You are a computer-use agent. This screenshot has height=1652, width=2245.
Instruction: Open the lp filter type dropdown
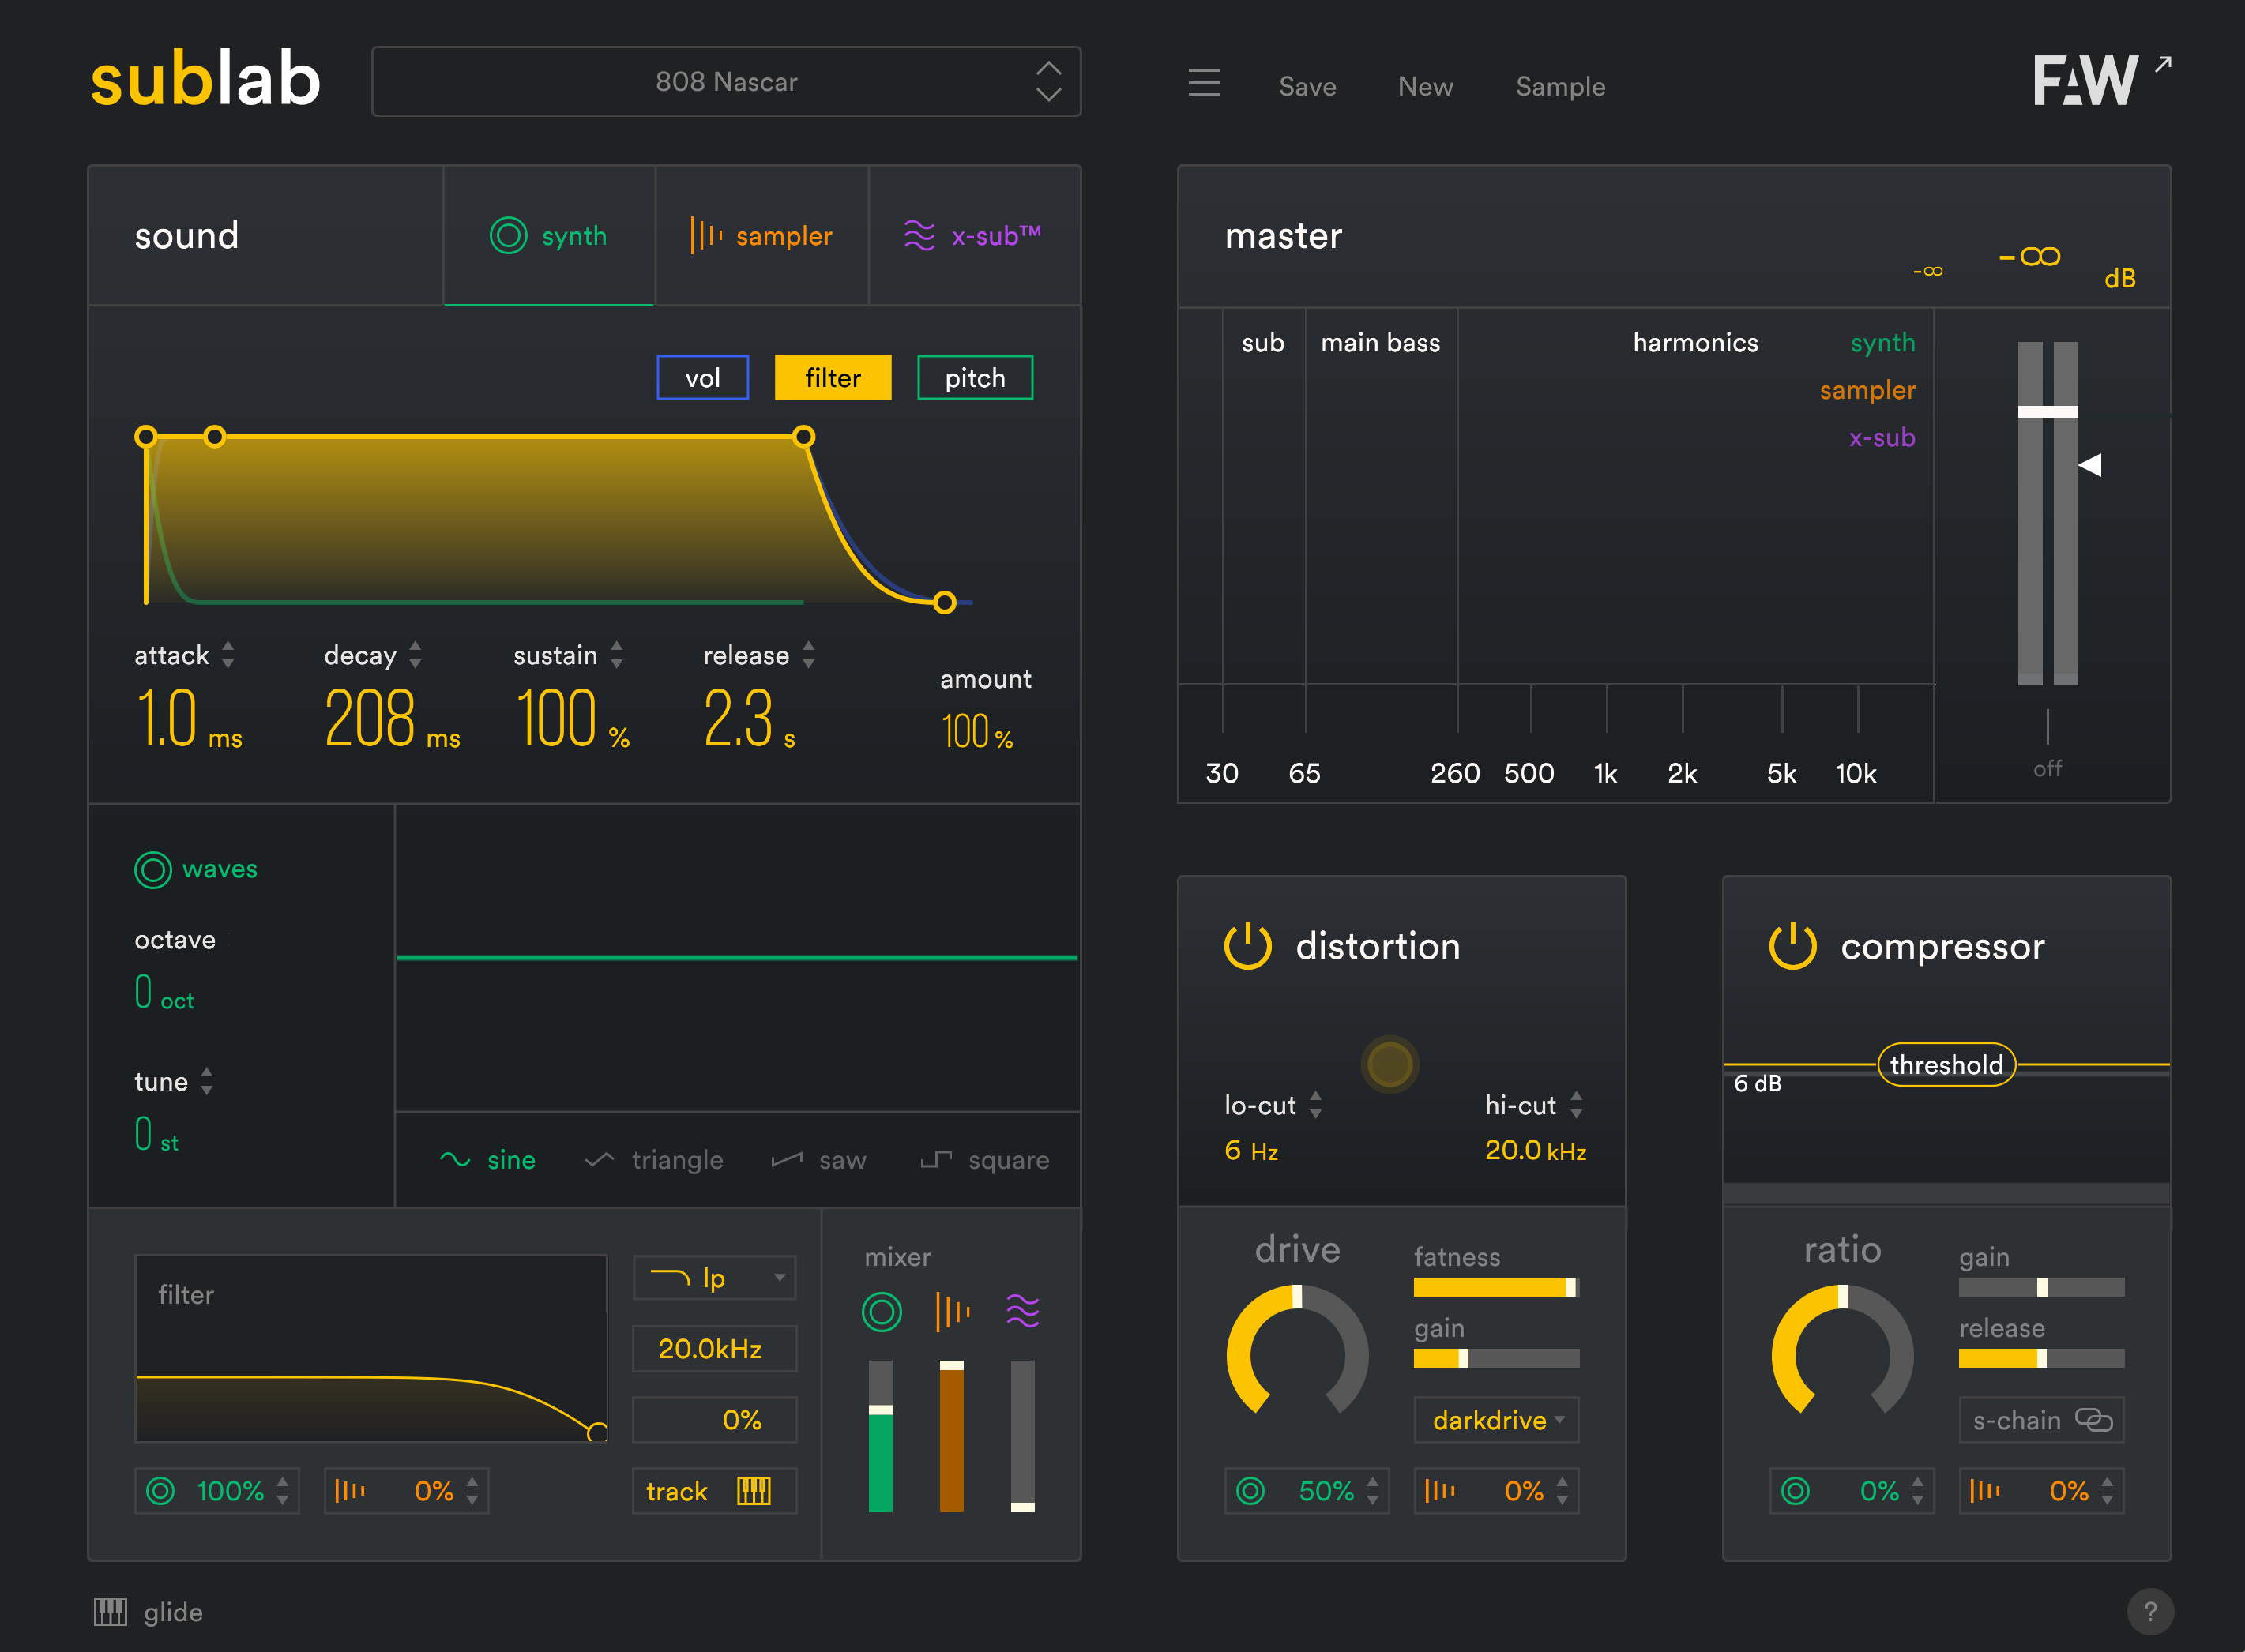pyautogui.click(x=713, y=1277)
